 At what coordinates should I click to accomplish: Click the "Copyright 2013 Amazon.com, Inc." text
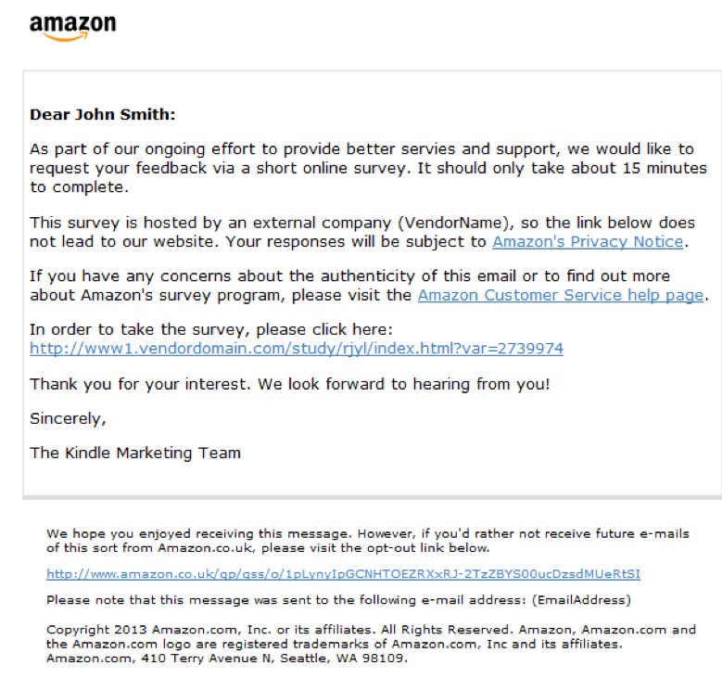[139, 630]
